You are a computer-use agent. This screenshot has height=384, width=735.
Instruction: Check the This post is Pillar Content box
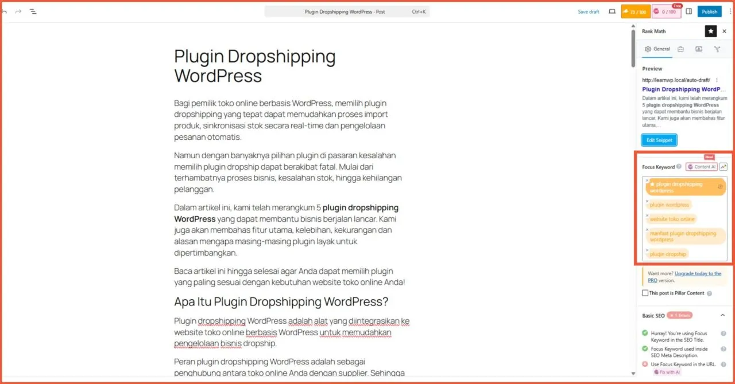coord(645,293)
